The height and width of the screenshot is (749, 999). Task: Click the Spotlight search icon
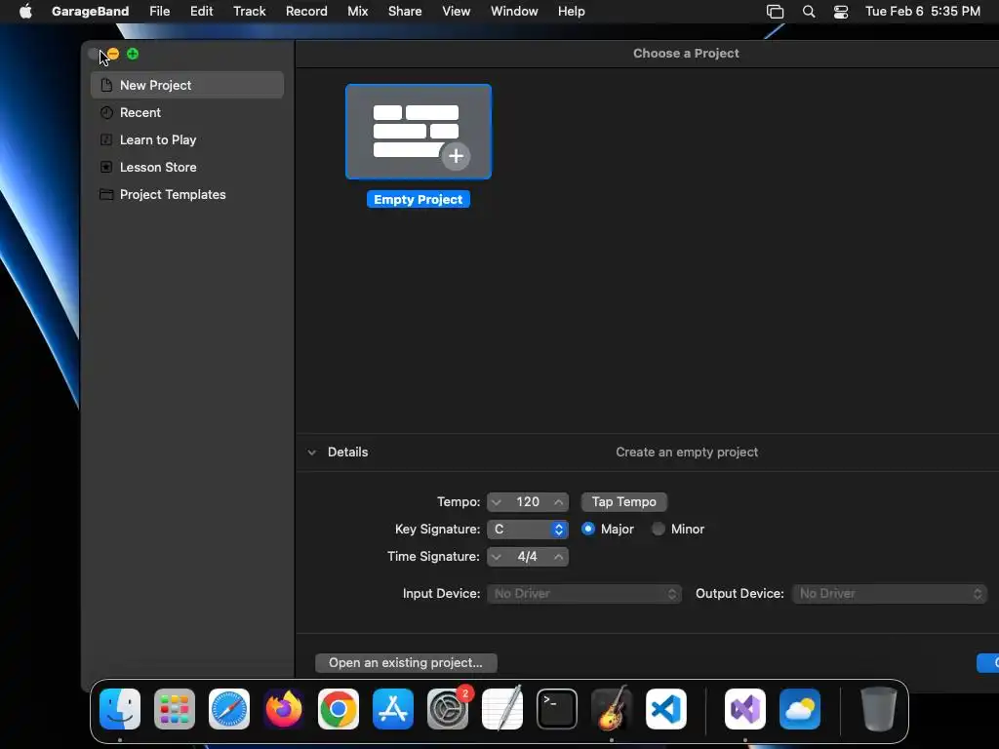[x=809, y=12]
